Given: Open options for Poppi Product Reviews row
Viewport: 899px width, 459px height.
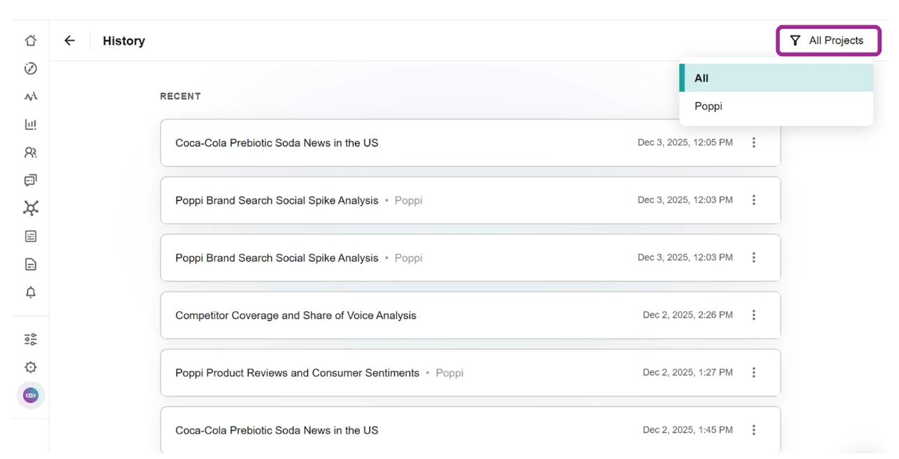Looking at the screenshot, I should [x=754, y=373].
